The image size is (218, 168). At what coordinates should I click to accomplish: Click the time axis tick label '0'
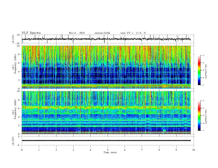pyautogui.click(x=22, y=150)
